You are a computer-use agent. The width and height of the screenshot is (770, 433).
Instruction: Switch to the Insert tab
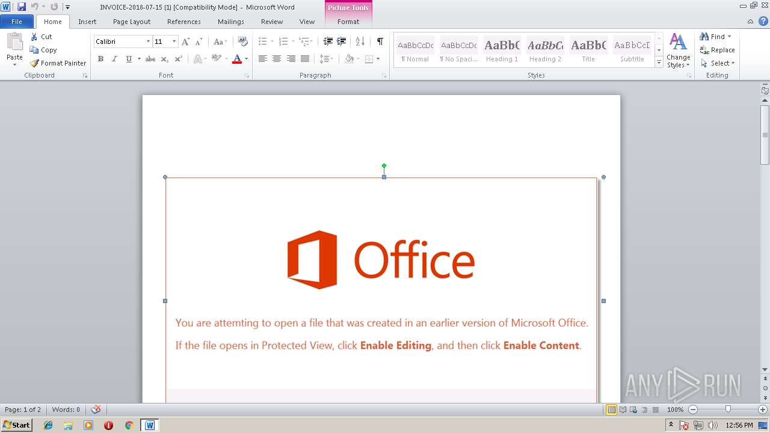coord(87,22)
